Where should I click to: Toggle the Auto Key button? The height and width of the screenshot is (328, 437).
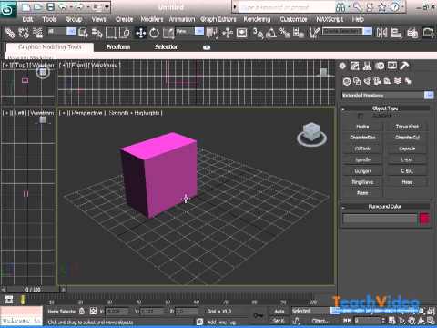(279, 312)
